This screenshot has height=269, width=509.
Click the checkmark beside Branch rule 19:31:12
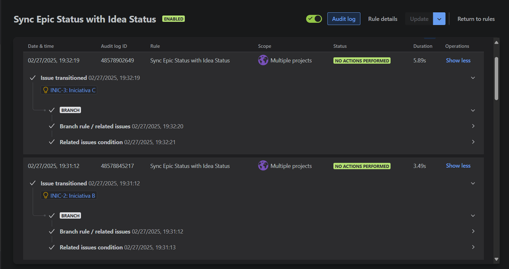point(51,231)
